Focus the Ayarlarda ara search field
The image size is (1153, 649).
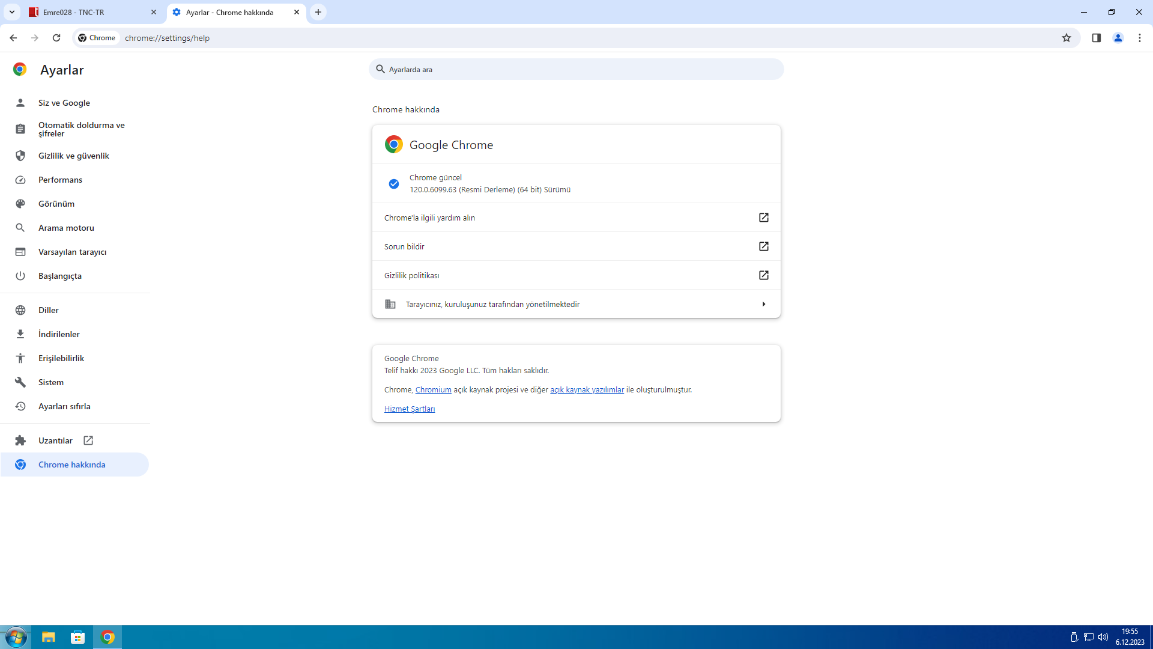(576, 69)
